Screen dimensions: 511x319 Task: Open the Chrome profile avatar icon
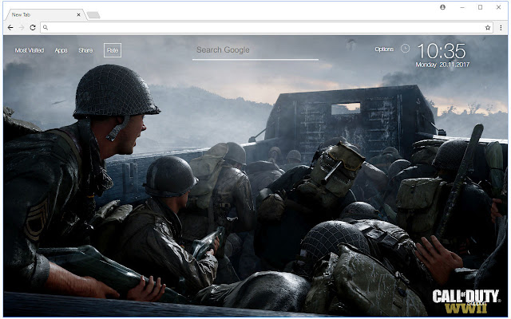coord(442,7)
